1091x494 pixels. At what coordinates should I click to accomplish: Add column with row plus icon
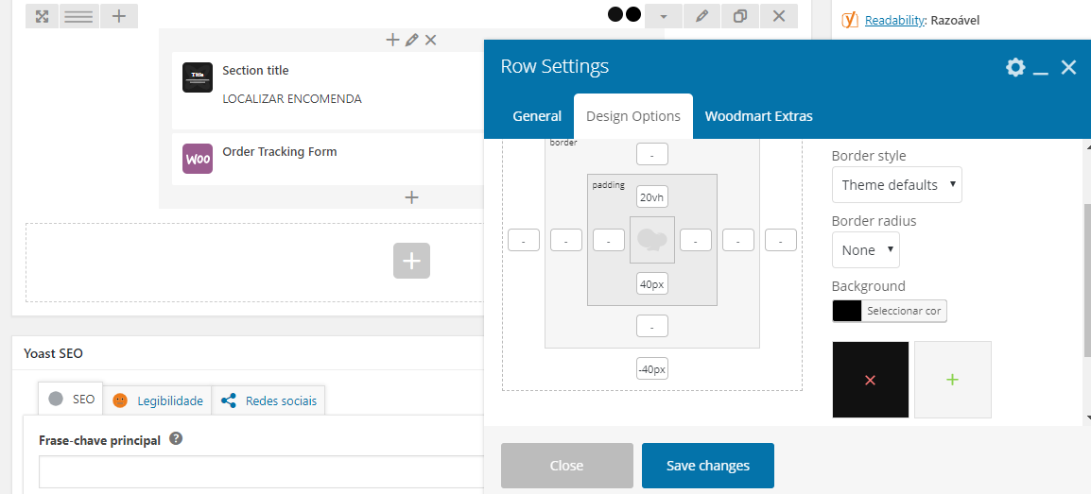(x=118, y=16)
